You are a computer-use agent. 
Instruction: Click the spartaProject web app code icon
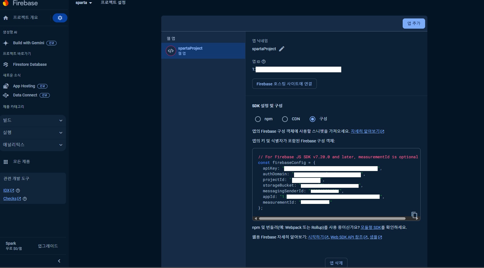[x=171, y=51]
